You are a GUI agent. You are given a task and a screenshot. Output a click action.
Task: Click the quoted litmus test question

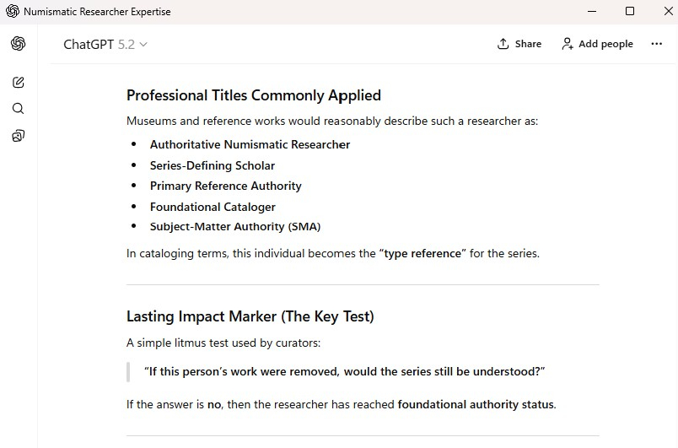pyautogui.click(x=345, y=371)
